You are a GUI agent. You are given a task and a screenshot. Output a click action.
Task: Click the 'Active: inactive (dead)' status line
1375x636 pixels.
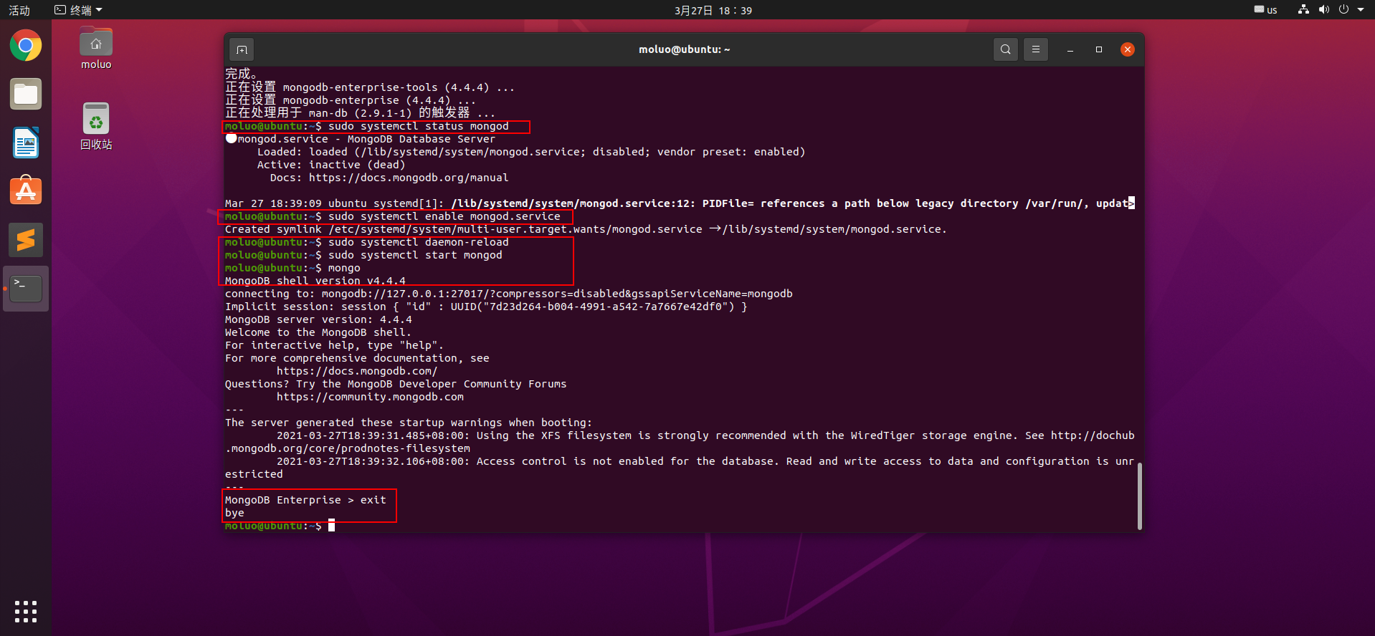[x=331, y=165]
